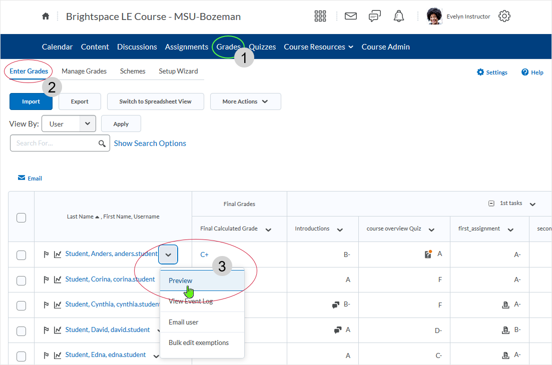Open Edna Student context menu chevron
Screen dimensions: 552x365
tap(156, 356)
